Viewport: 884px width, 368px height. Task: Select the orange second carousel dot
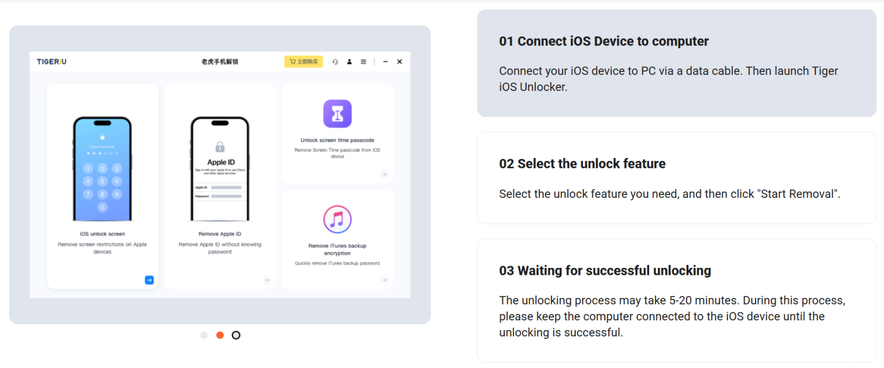pos(220,335)
